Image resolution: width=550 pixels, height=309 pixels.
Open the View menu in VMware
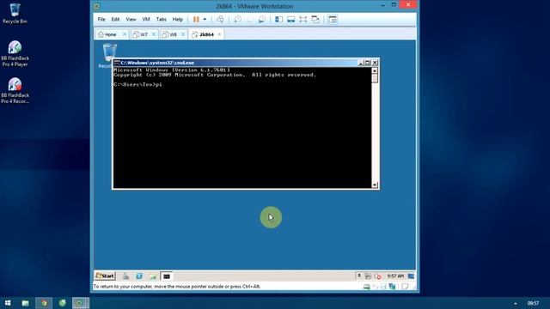[x=131, y=19]
